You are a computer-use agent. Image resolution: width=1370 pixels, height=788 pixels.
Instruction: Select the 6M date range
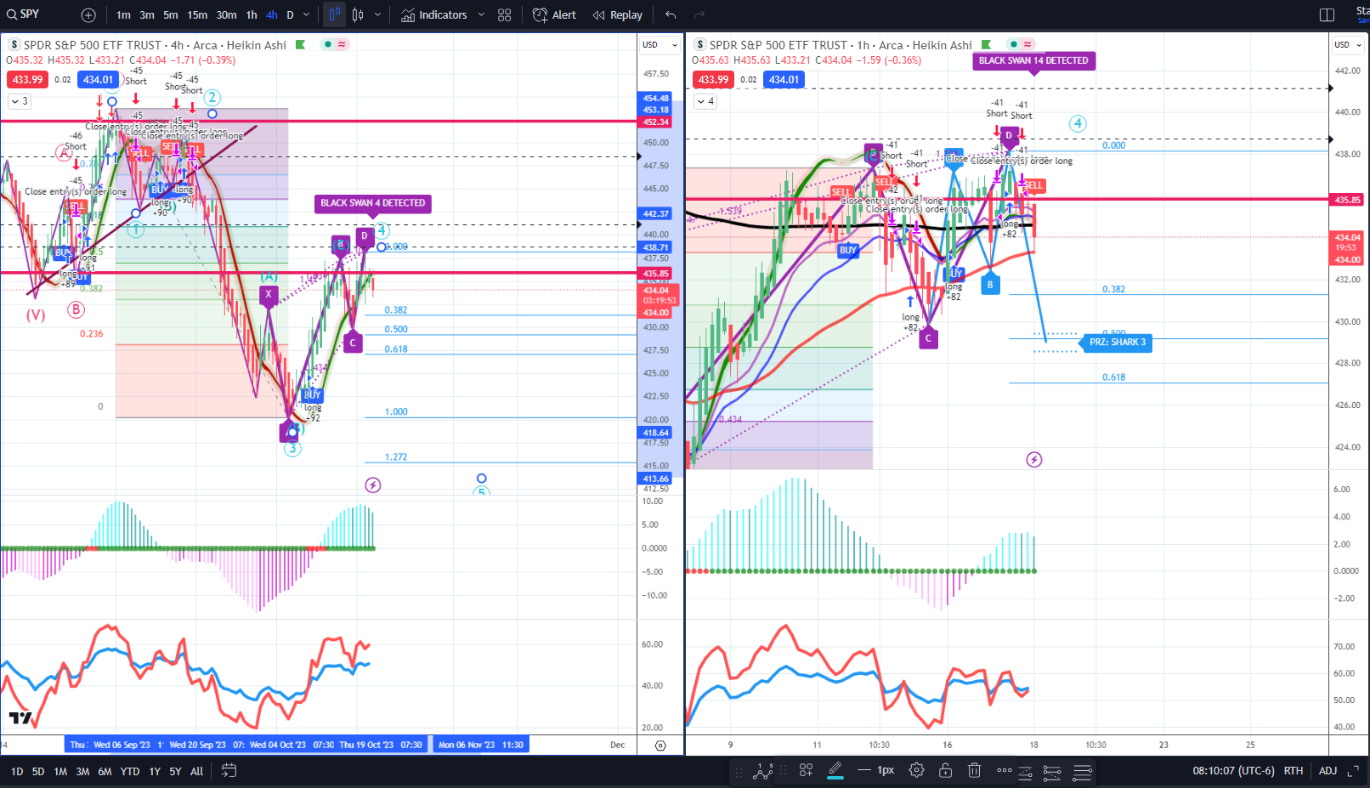105,772
